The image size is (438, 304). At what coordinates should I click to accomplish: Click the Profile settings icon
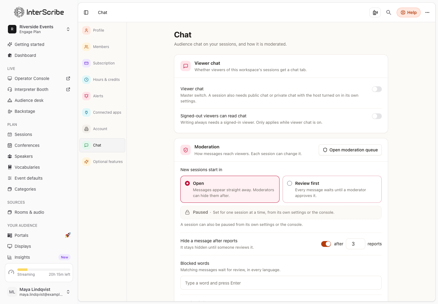point(86,30)
